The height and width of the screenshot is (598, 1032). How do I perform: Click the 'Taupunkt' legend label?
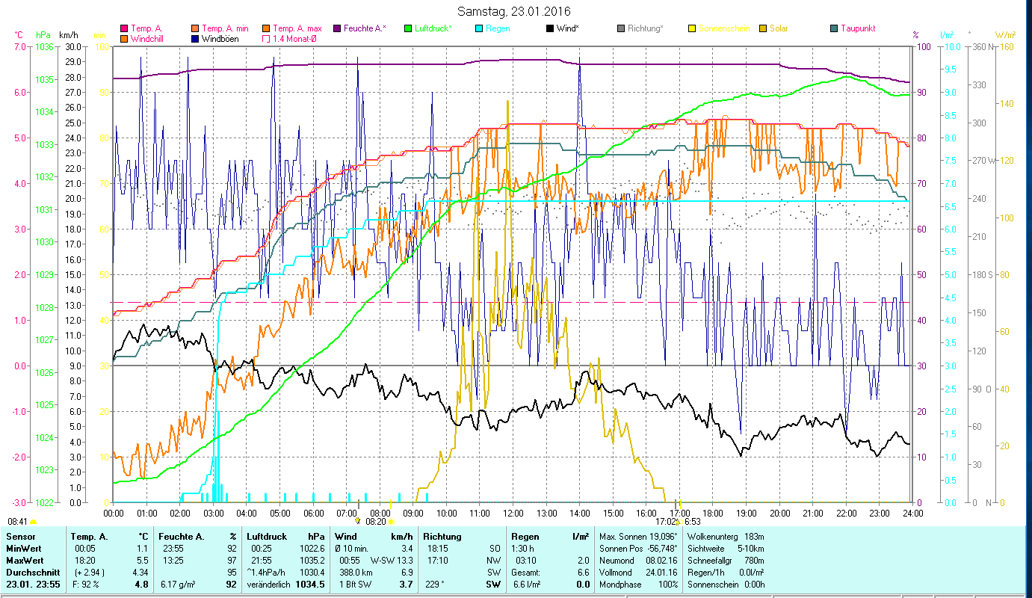tap(858, 28)
